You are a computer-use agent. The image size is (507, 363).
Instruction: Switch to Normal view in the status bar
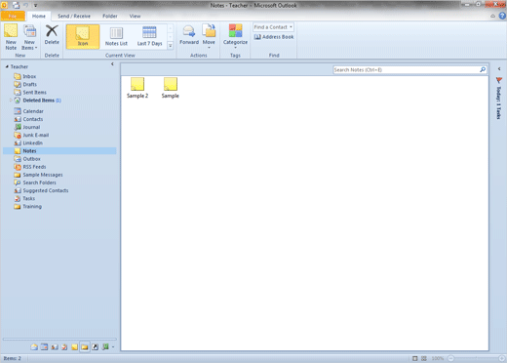pyautogui.click(x=415, y=358)
